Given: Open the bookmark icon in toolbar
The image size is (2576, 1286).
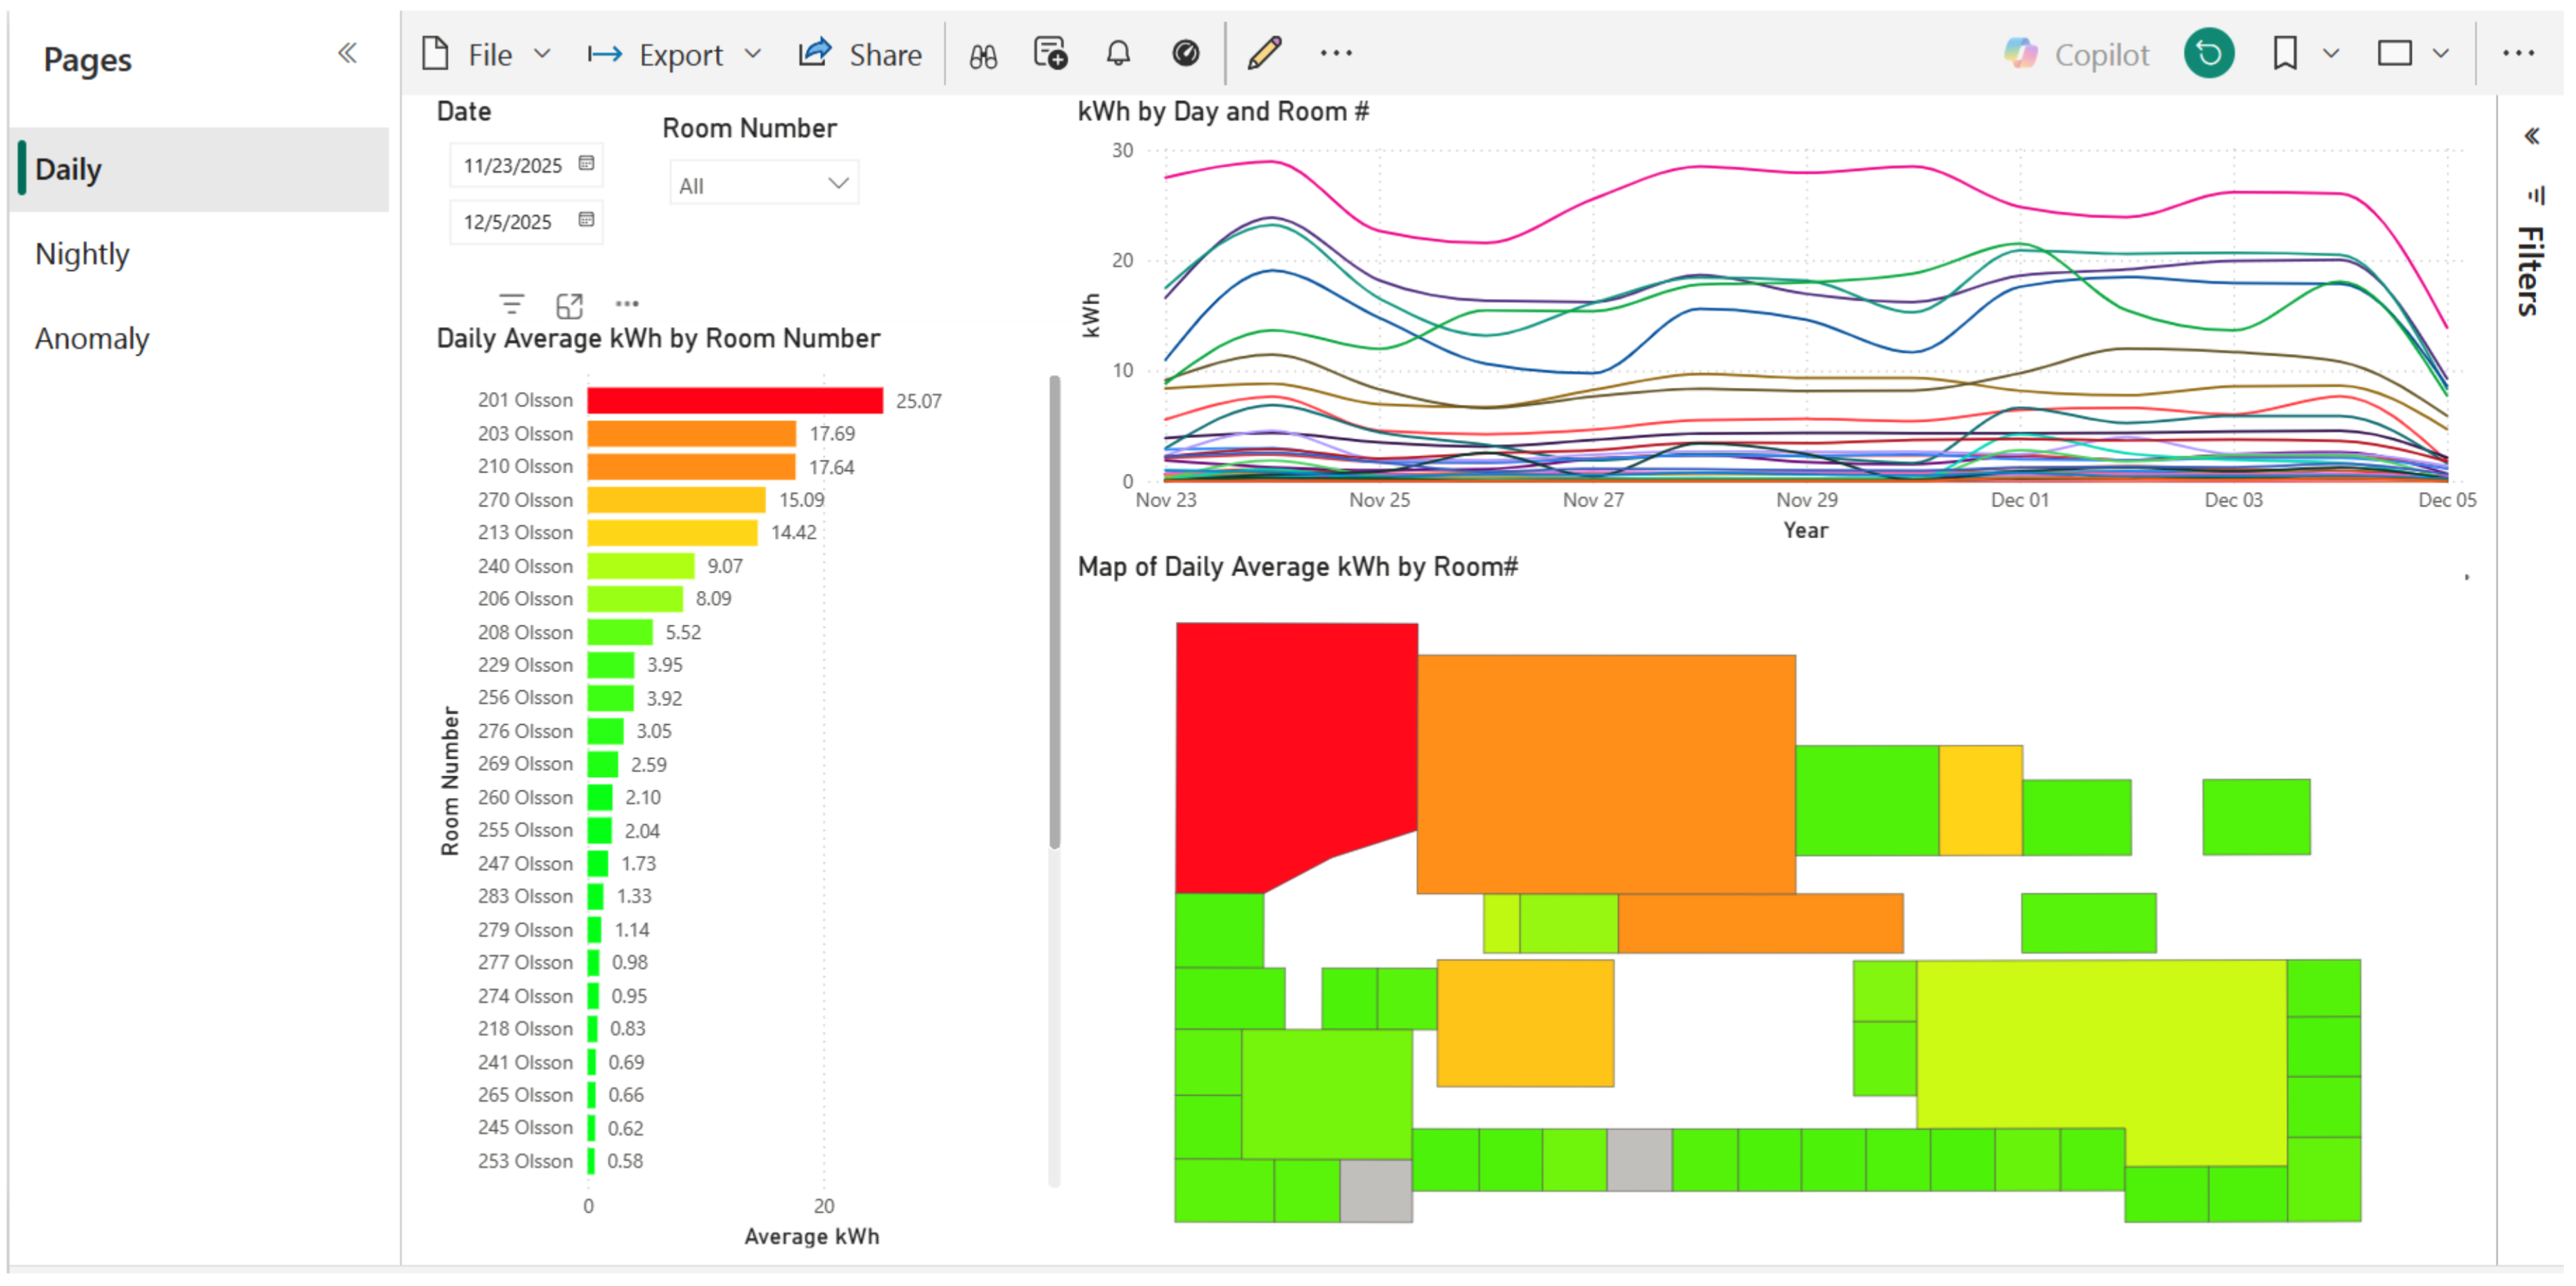Looking at the screenshot, I should pyautogui.click(x=2284, y=53).
